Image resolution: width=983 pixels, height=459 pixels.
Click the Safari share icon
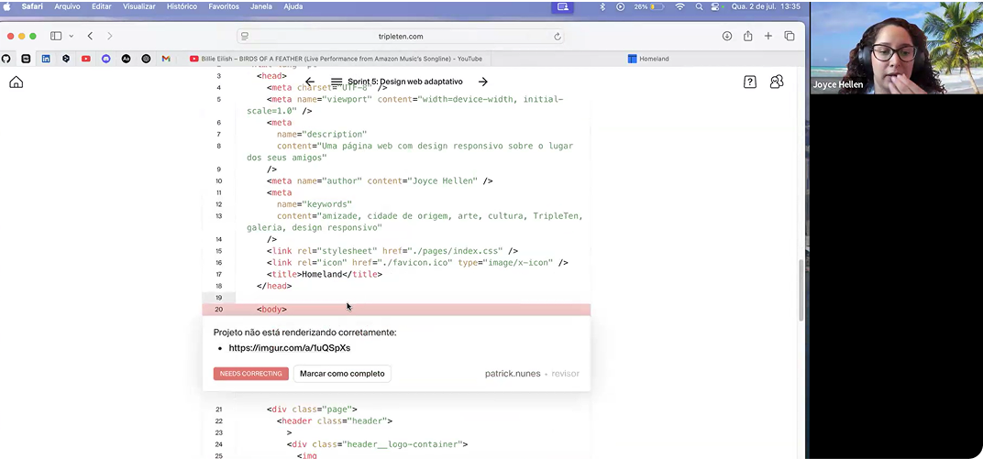pos(748,37)
